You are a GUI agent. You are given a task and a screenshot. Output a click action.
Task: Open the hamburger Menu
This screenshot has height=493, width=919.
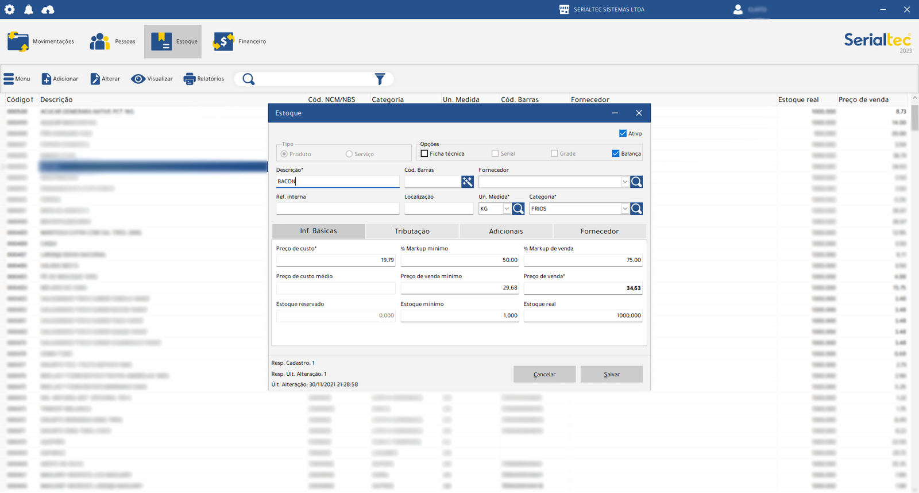[x=17, y=79]
